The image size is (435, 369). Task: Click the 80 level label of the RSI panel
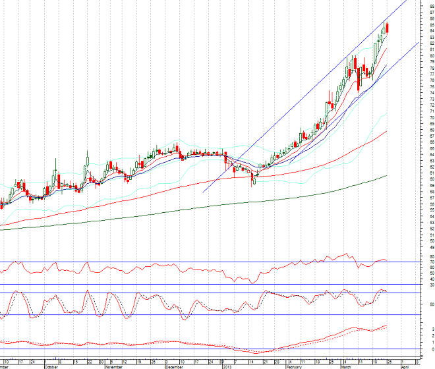[430, 256]
